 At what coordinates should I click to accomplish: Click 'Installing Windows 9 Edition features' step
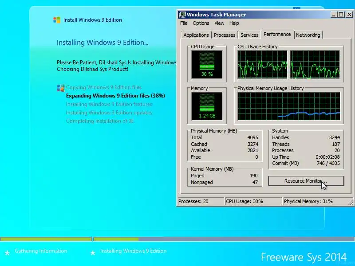pyautogui.click(x=109, y=104)
